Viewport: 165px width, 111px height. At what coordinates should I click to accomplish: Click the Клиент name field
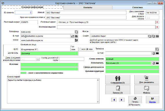pos(86,13)
